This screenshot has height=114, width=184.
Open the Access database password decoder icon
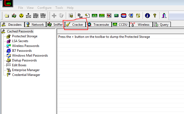click(x=87, y=16)
